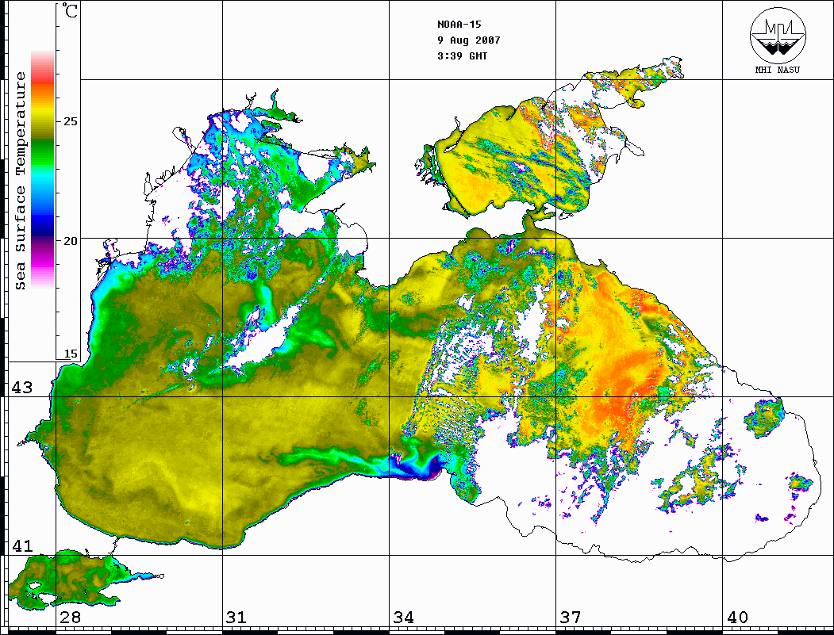Select the 'NOAA-15' satellite label
The width and height of the screenshot is (834, 635).
click(x=459, y=25)
